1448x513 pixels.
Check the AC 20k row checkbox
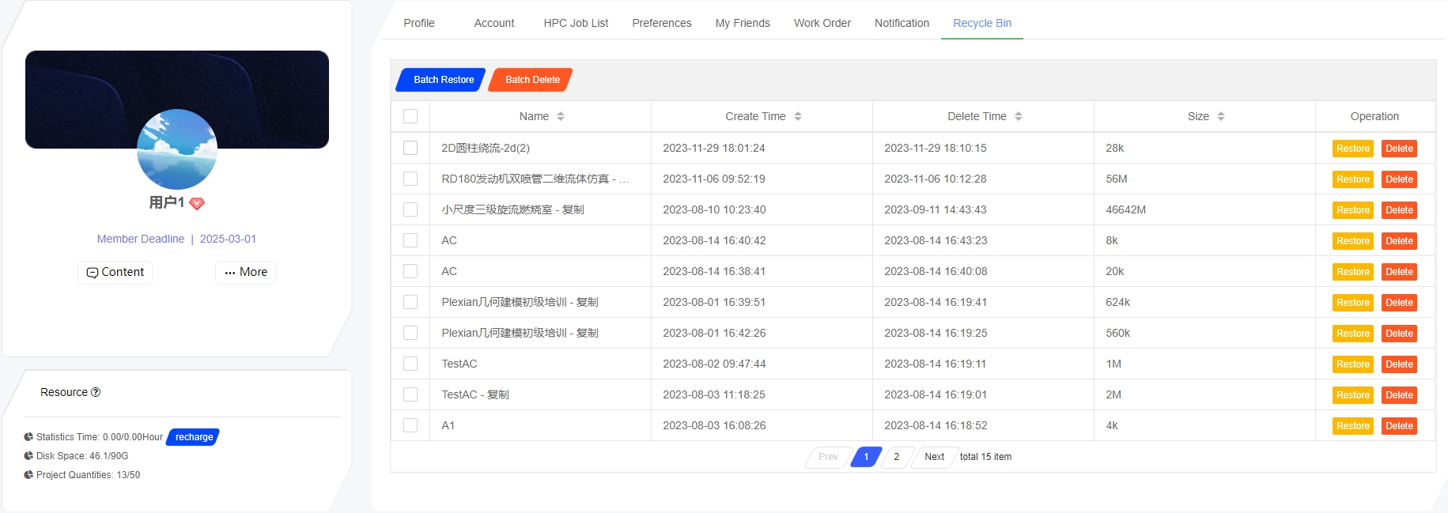tap(410, 271)
